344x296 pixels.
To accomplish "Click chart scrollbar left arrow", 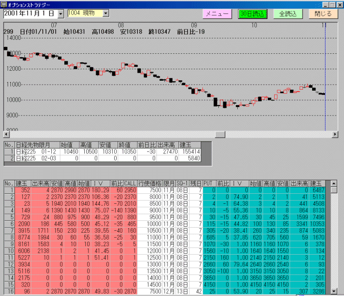I will click(x=6, y=134).
